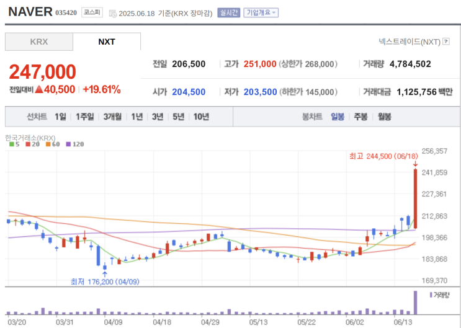Select the 일봉 daily candle chart
This screenshot has height=328, width=461.
click(338, 117)
